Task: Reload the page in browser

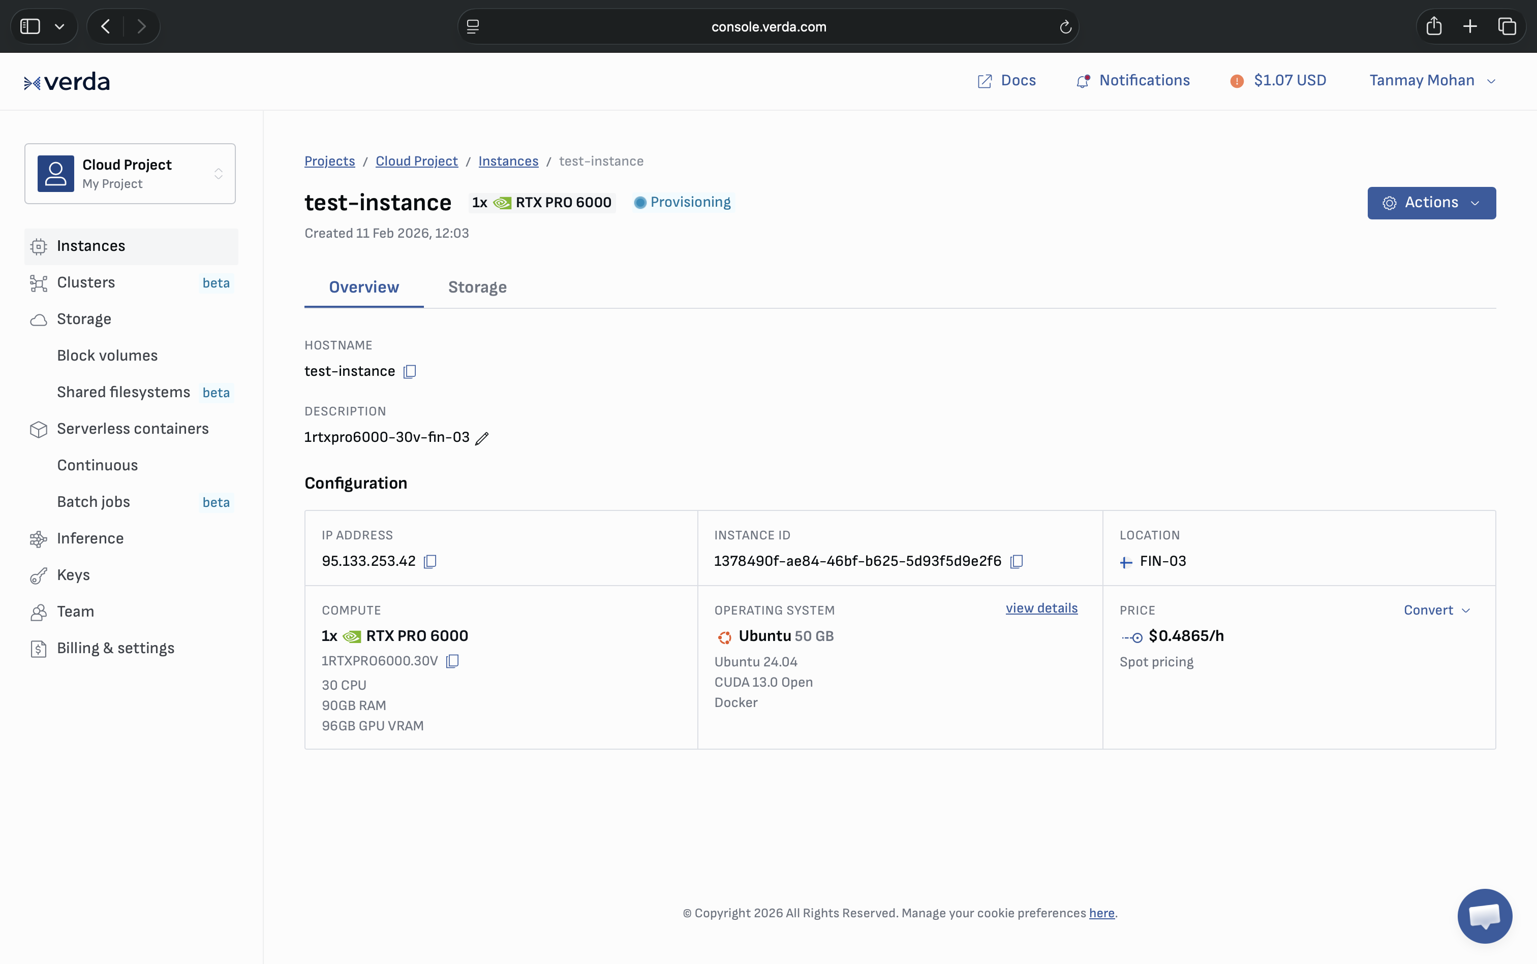Action: tap(1065, 27)
